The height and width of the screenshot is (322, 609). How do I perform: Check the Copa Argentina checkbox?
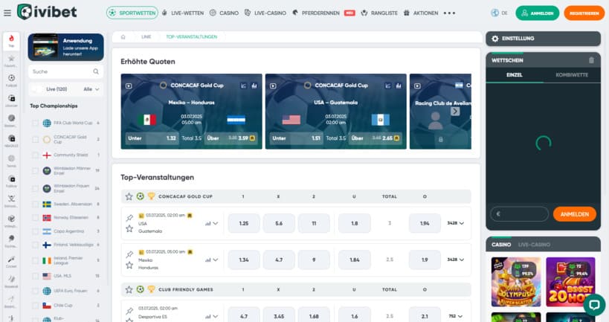coord(36,231)
